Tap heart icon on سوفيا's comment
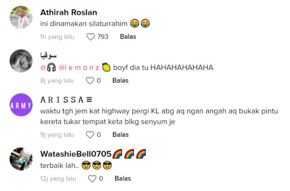290x191 pixels. click(90, 81)
